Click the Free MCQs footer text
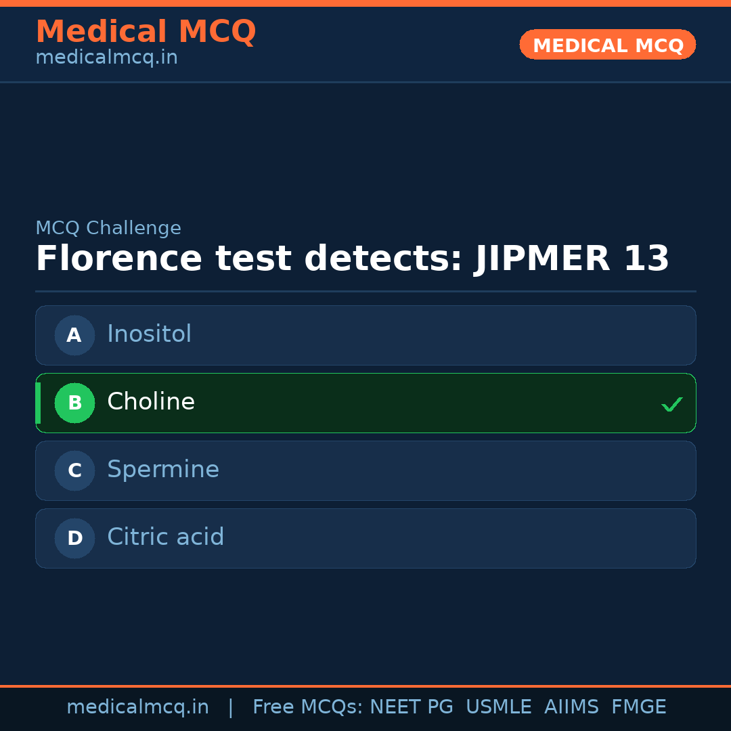 [x=308, y=707]
